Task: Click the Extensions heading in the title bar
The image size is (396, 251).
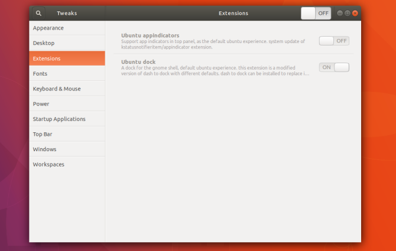Action: click(233, 13)
